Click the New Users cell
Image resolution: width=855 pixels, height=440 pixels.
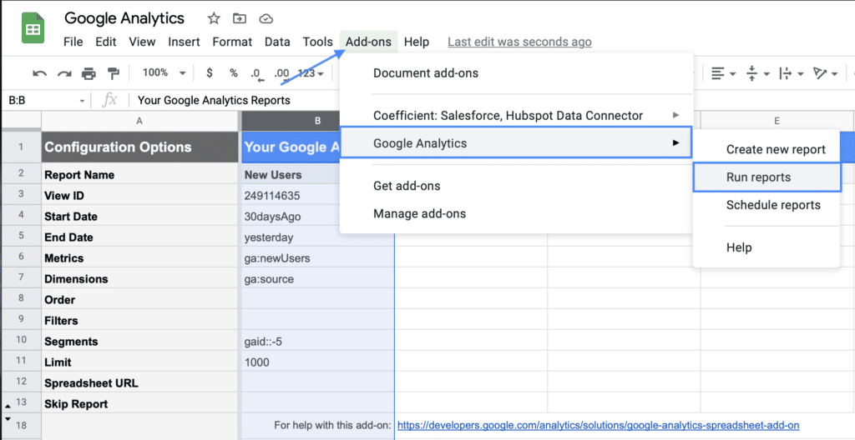coord(317,175)
